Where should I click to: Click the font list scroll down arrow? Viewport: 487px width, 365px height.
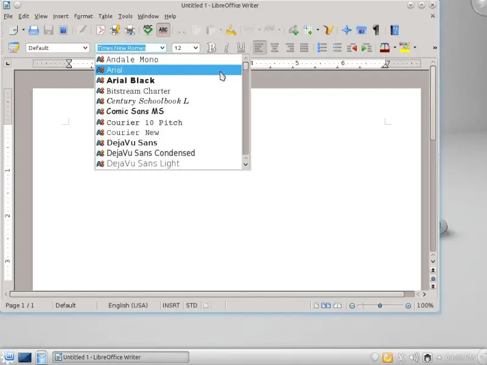(246, 164)
